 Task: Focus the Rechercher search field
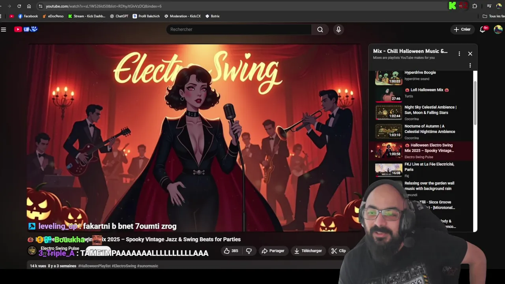tap(239, 30)
